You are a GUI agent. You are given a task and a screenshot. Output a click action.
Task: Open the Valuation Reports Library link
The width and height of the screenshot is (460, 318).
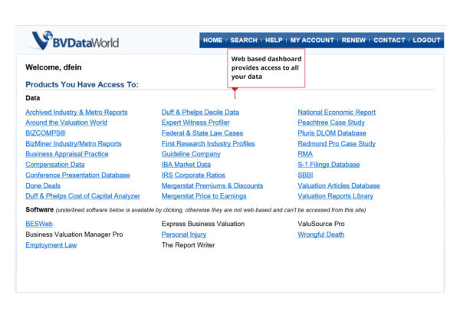pyautogui.click(x=336, y=196)
